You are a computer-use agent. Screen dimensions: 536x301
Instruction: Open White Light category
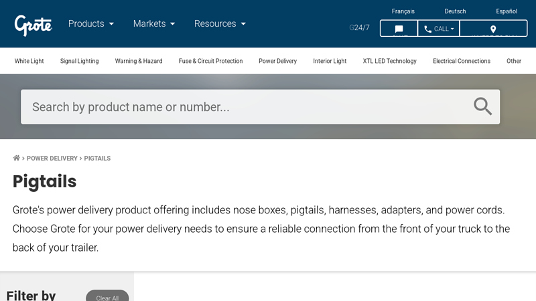click(29, 61)
